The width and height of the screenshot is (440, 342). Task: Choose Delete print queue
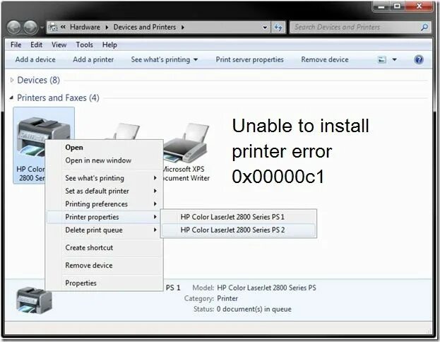tap(104, 230)
